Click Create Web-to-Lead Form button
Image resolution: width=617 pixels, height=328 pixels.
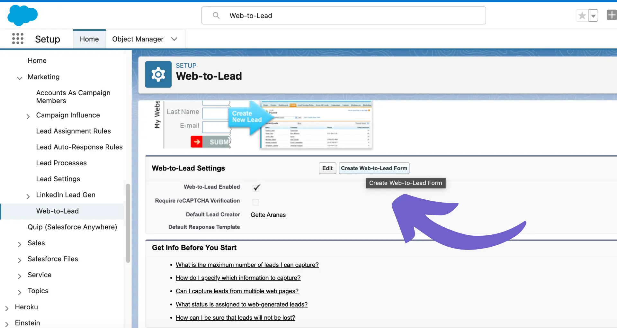(374, 168)
